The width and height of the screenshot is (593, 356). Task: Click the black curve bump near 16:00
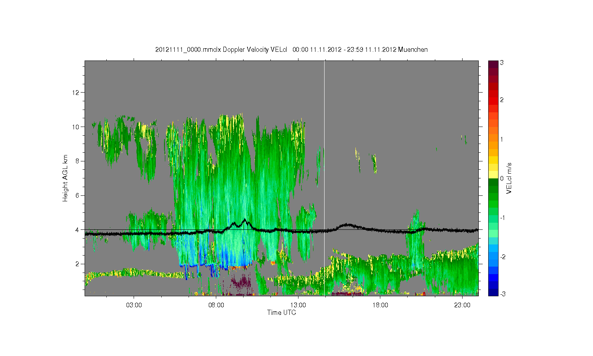coord(347,225)
